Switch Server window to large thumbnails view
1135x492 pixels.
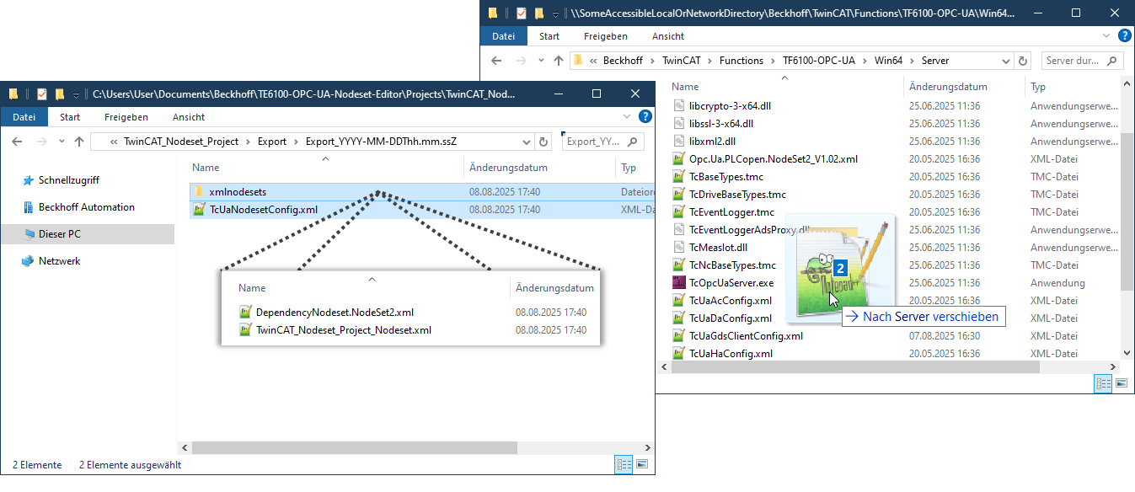(1121, 383)
